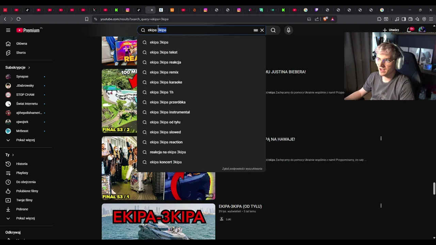Select suggestion "ekipa 3kipa tekst"
436x245 pixels.
[201, 52]
